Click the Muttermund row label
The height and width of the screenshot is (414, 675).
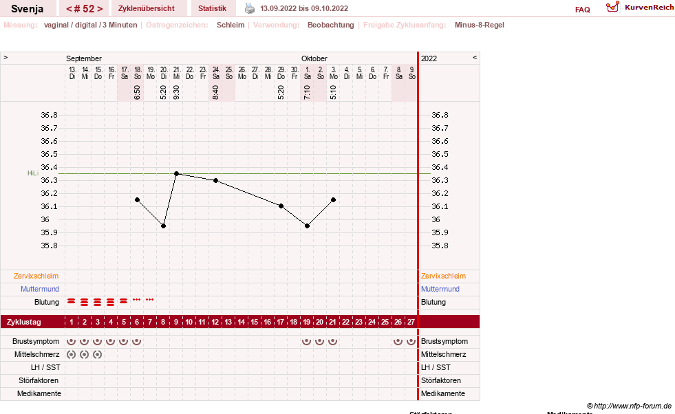pyautogui.click(x=40, y=289)
